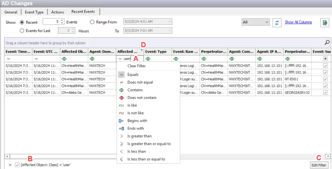
Task: Toggle success checkbox in GEORGIASRV10 row
Action: coord(325,92)
